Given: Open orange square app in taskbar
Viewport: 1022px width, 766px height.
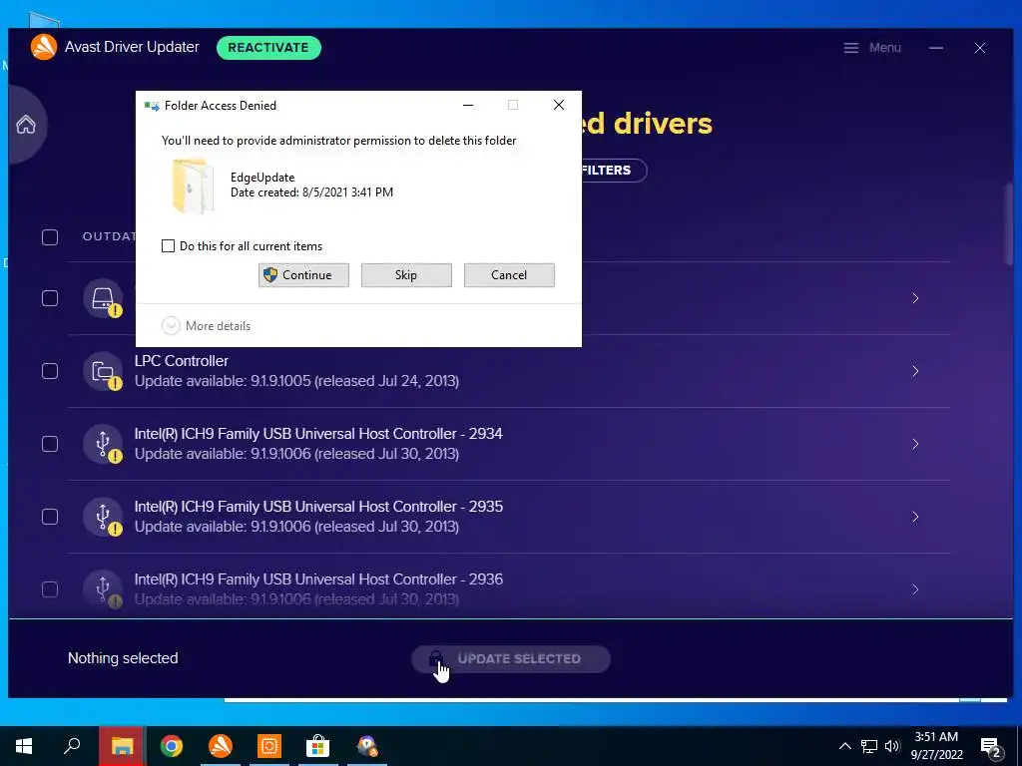Looking at the screenshot, I should coord(269,746).
